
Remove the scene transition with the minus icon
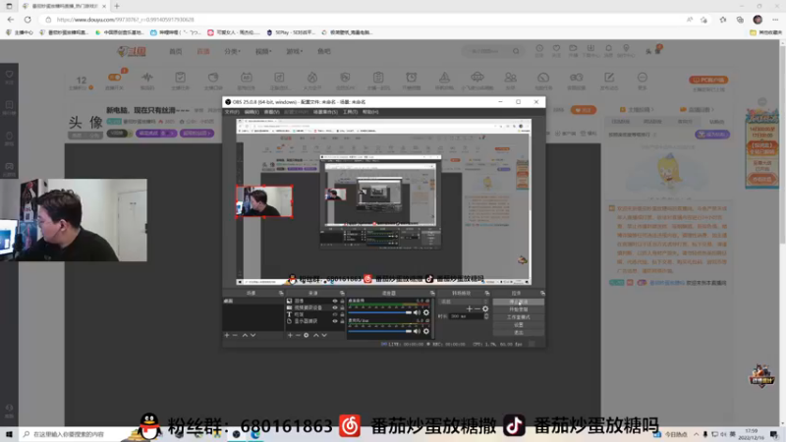point(477,308)
